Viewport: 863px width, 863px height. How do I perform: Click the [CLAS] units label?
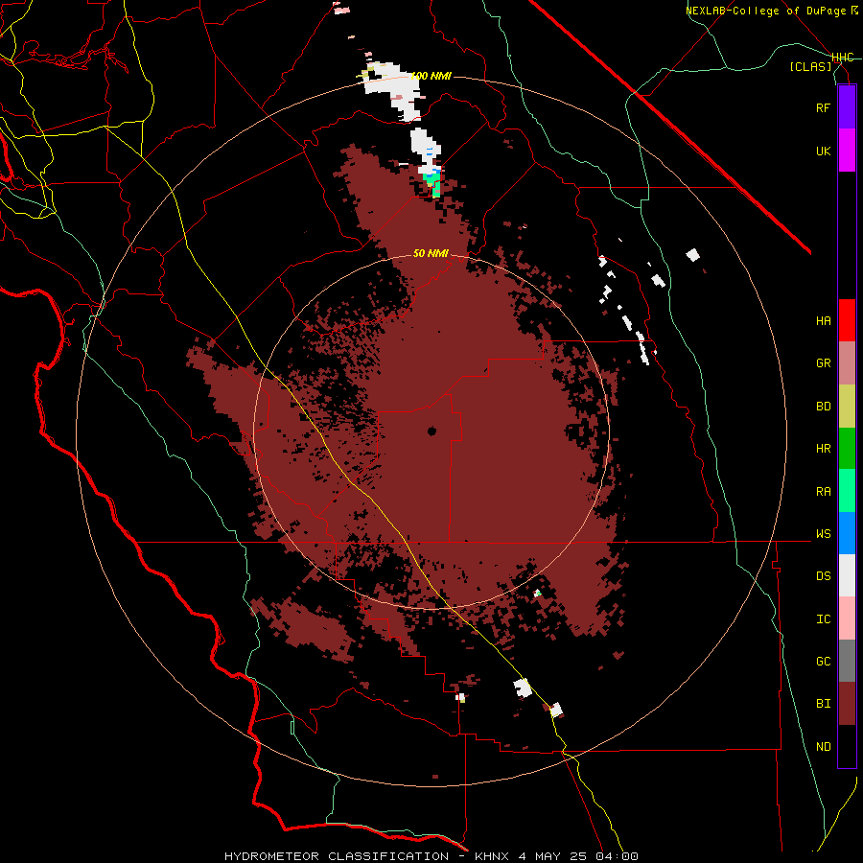(x=810, y=66)
